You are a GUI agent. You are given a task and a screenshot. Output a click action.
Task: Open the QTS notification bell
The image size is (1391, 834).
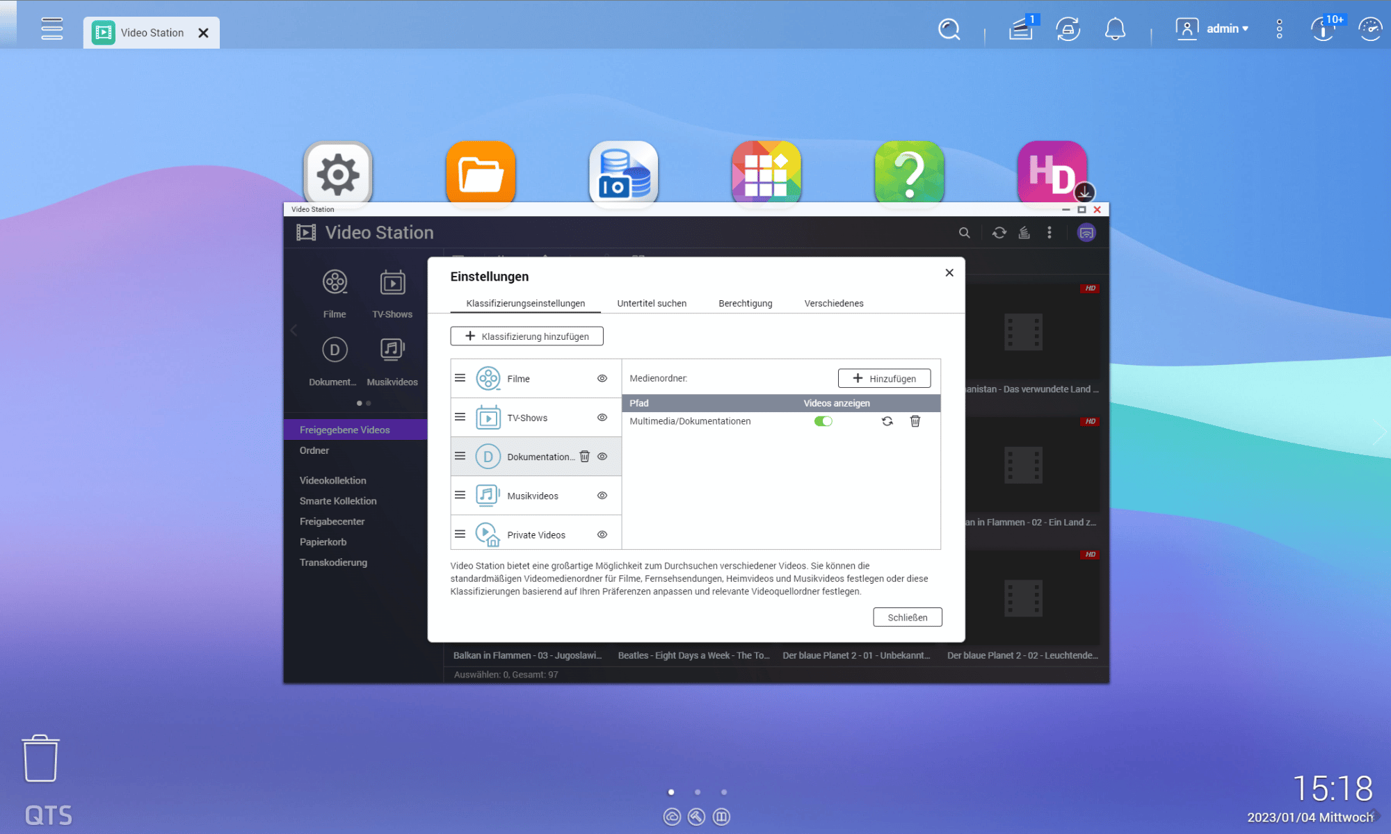pos(1115,29)
